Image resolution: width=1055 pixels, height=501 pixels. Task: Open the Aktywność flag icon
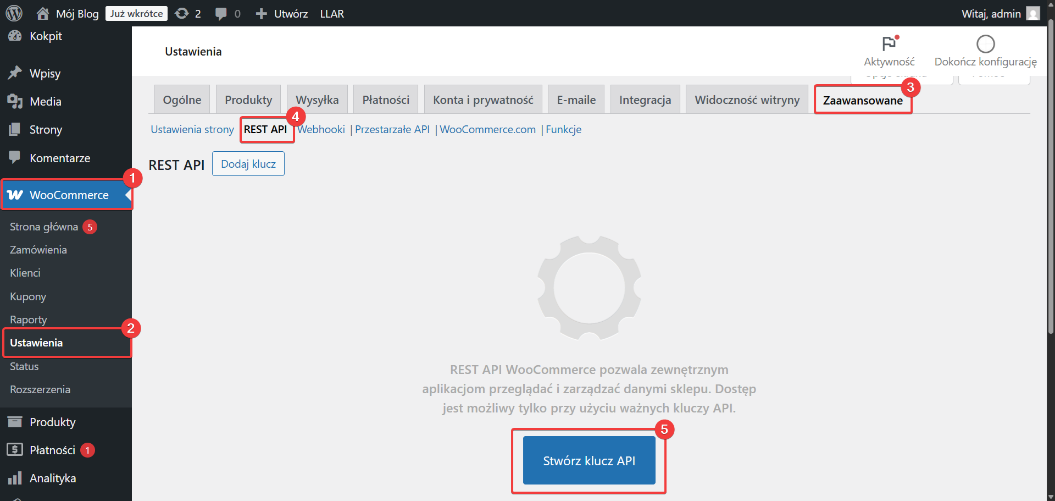pyautogui.click(x=889, y=44)
